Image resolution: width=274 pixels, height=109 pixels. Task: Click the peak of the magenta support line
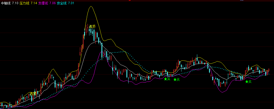(x=102, y=52)
